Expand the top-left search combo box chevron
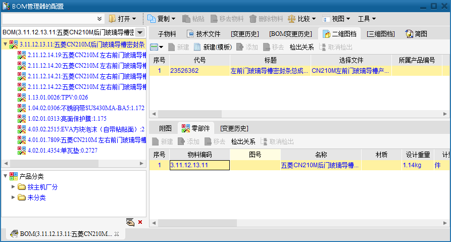The width and height of the screenshot is (451, 242). [x=99, y=19]
